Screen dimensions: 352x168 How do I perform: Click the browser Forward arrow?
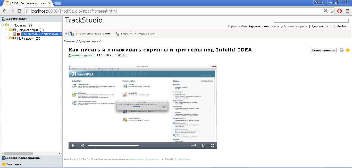point(12,11)
